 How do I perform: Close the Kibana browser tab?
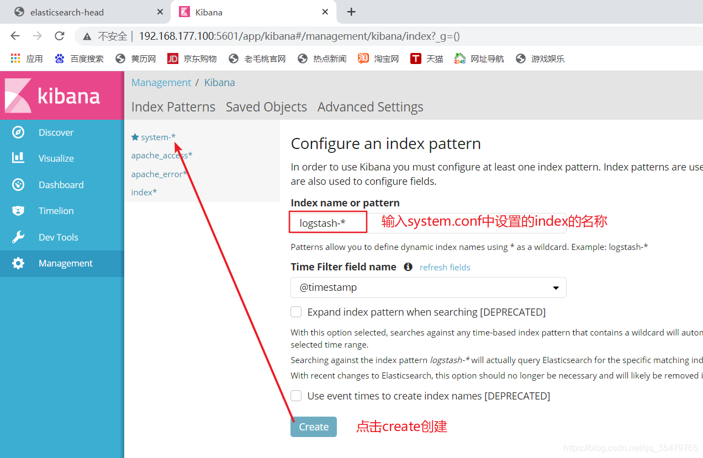pyautogui.click(x=325, y=12)
